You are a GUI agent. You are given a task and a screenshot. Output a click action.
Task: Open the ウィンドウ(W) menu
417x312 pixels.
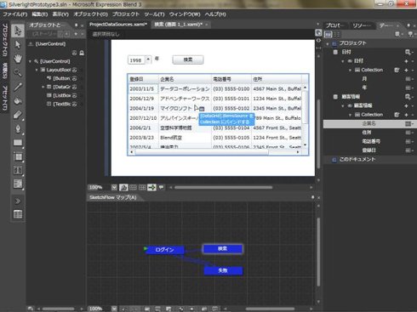[x=185, y=14]
